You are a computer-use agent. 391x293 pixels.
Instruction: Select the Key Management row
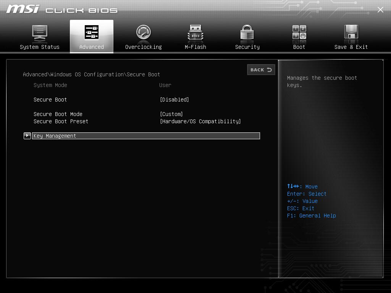point(146,136)
